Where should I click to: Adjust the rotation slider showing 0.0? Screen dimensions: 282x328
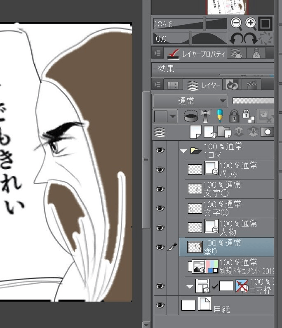(x=190, y=38)
